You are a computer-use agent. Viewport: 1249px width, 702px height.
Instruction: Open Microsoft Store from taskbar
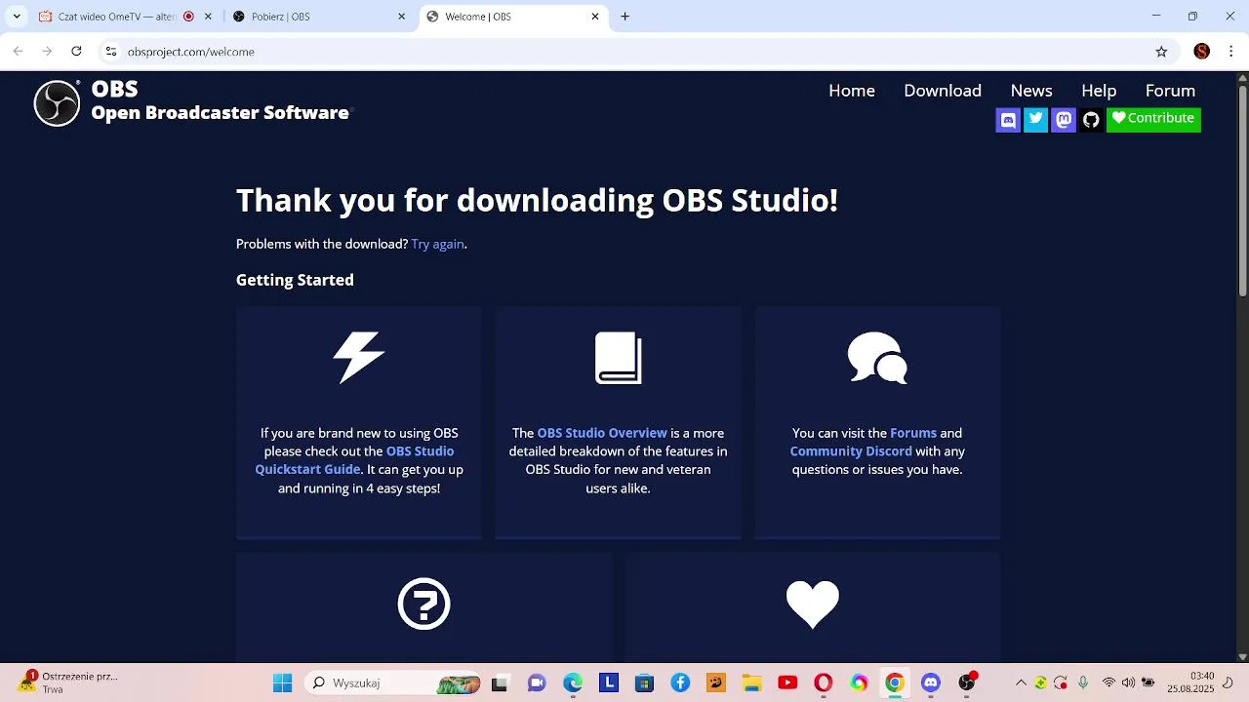tap(644, 683)
